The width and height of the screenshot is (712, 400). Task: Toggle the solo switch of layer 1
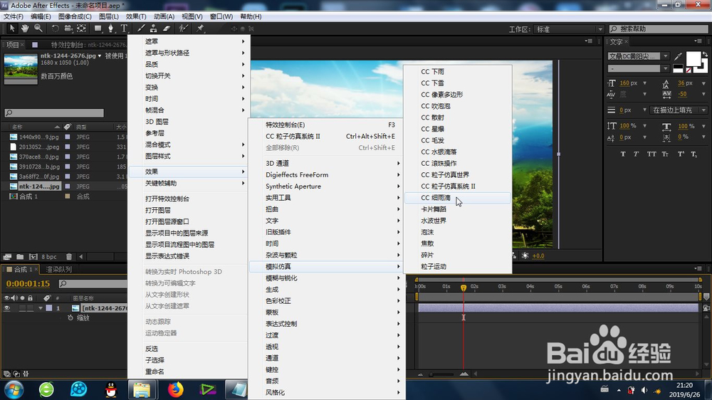[22, 308]
